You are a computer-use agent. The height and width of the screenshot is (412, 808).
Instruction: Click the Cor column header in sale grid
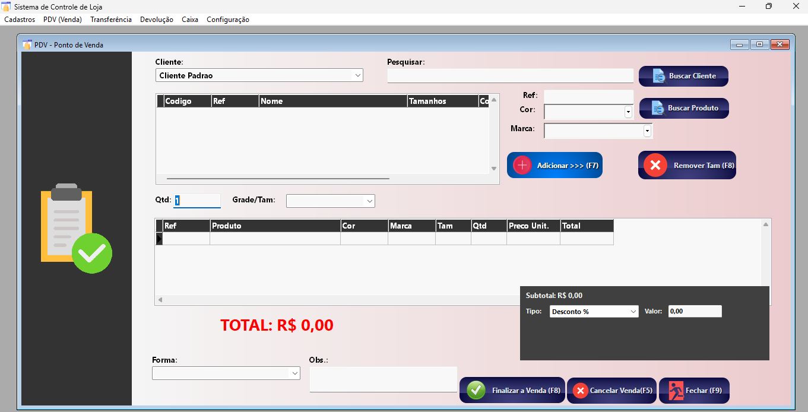click(x=365, y=226)
